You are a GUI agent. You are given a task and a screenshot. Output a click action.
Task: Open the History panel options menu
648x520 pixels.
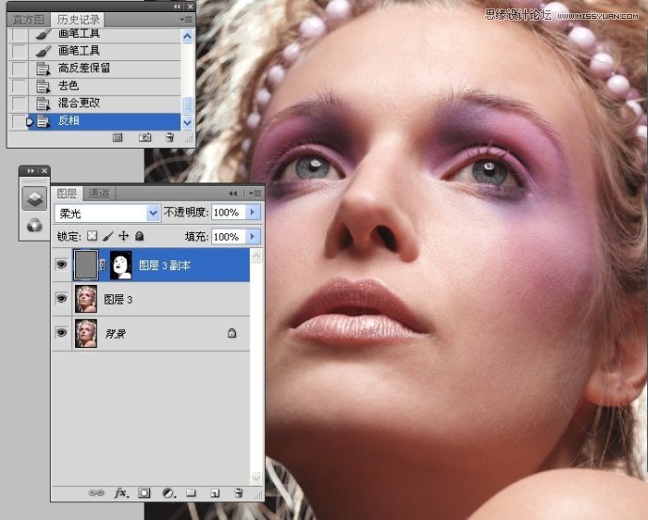pyautogui.click(x=186, y=20)
